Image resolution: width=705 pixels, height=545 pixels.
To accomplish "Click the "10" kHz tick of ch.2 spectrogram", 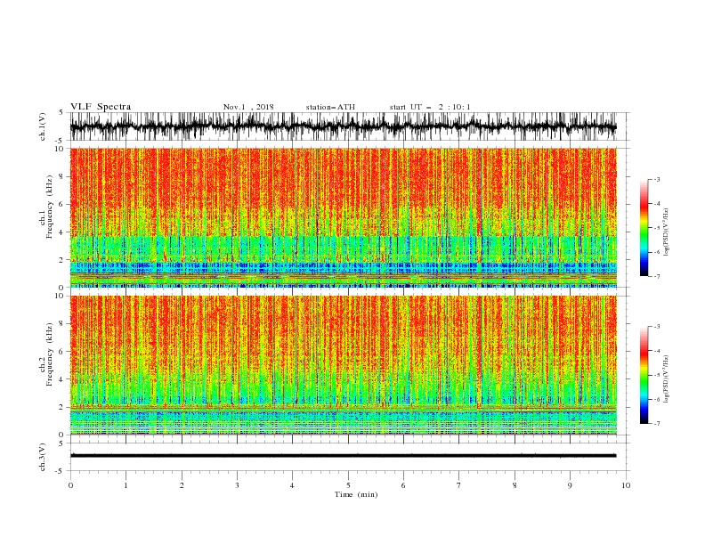I will point(60,296).
